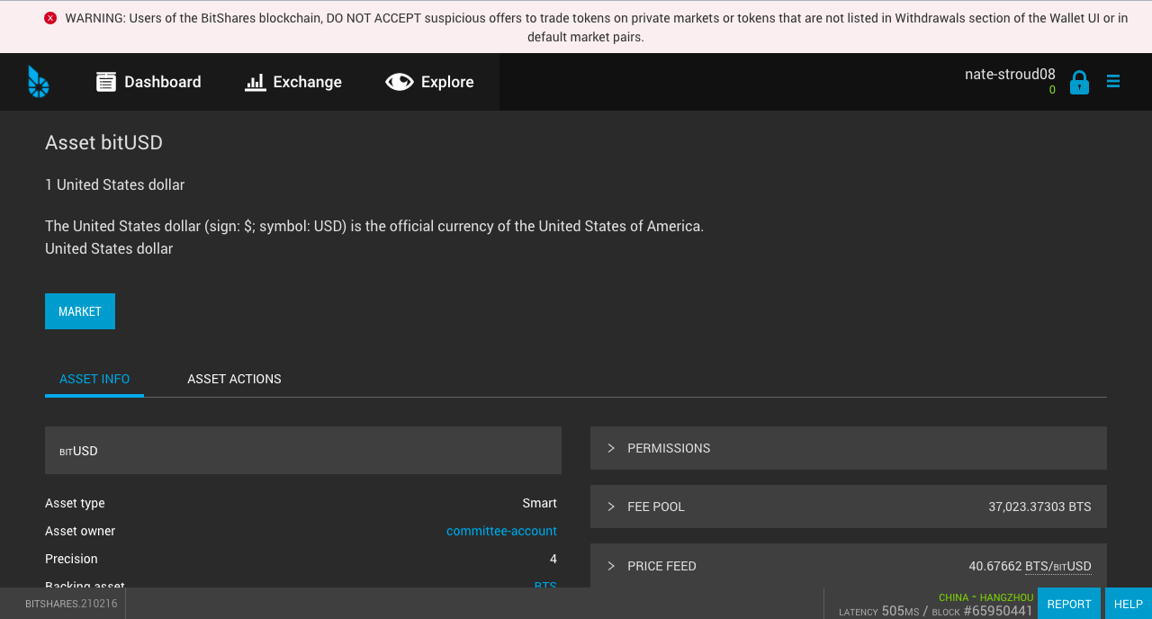Expand the Fee Pool section
The image size is (1152, 619).
pos(849,507)
